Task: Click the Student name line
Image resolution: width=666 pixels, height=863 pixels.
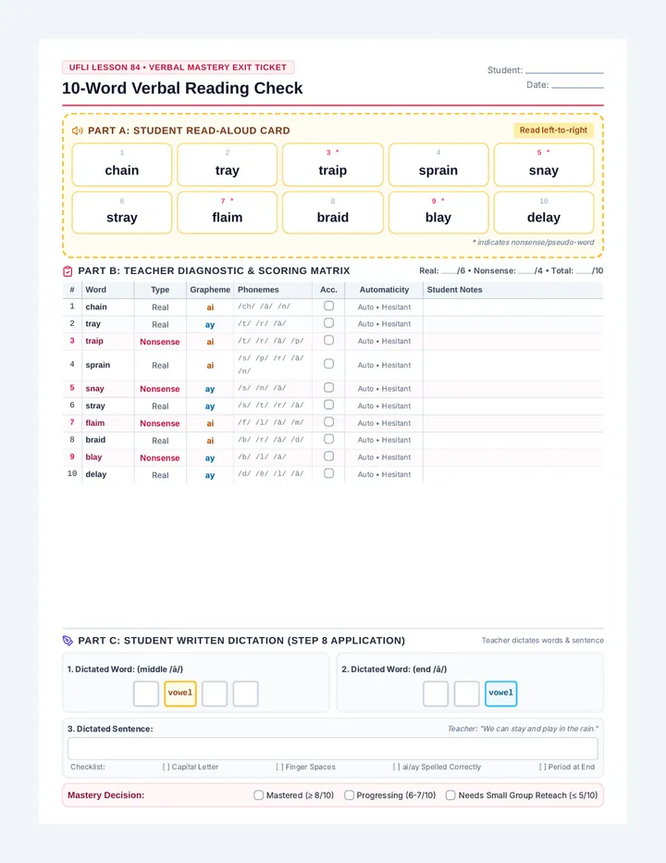Action: tap(564, 69)
